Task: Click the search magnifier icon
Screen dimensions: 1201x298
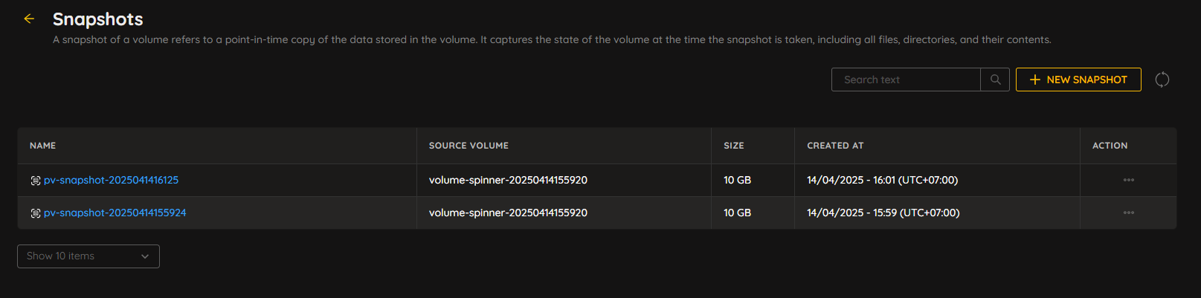Action: 995,80
